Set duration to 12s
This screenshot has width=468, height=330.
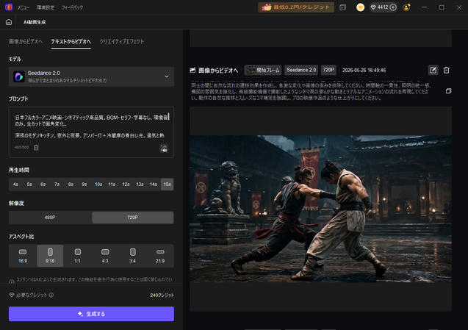(126, 184)
